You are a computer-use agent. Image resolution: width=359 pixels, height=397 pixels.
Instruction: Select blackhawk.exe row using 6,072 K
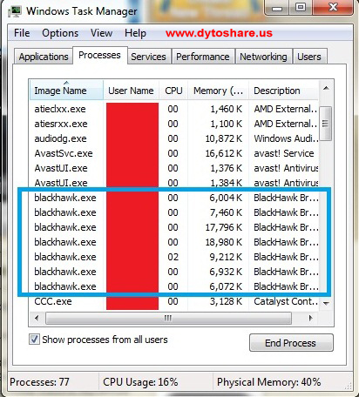pyautogui.click(x=174, y=286)
